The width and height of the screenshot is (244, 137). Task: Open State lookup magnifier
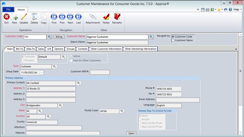pos(40,111)
